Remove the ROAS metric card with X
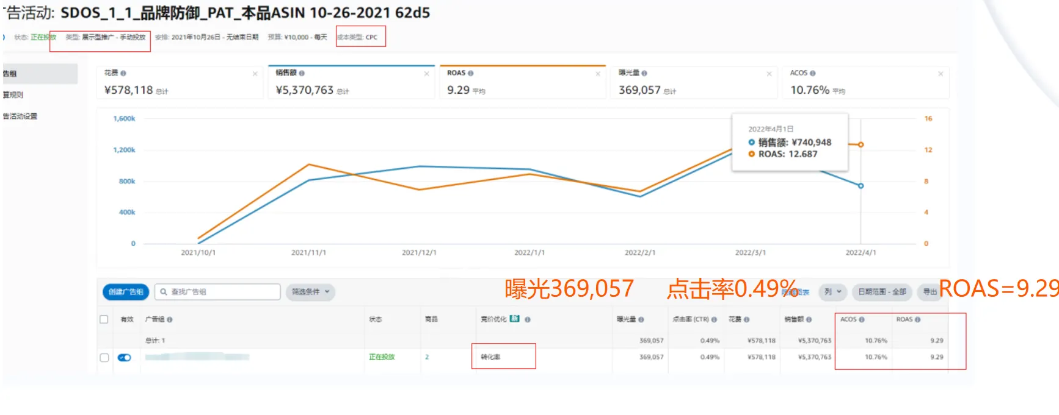Viewport: 1059px width, 415px height. click(x=598, y=74)
